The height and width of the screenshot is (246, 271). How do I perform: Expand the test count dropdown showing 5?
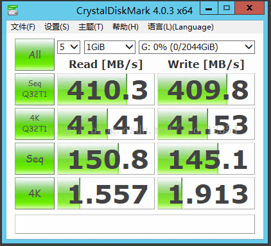69,47
